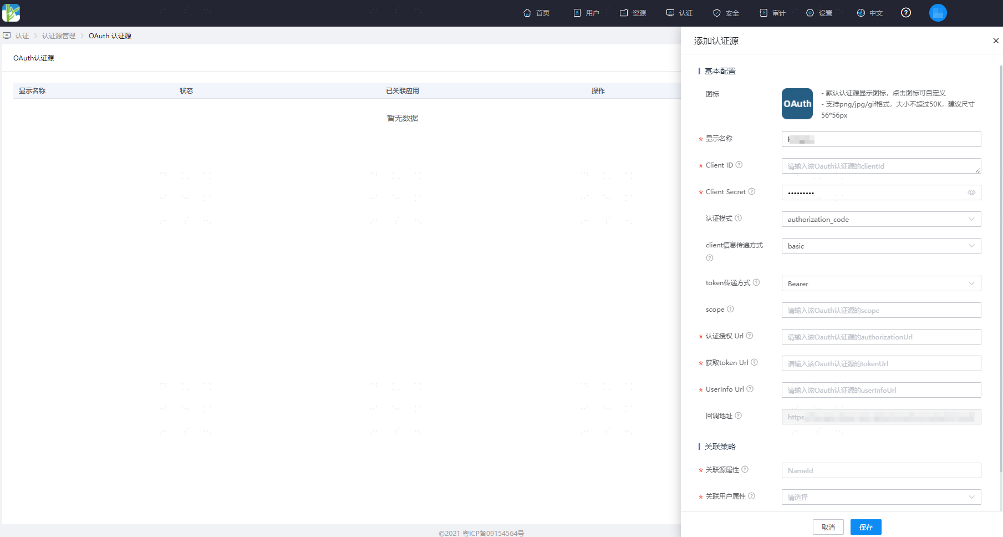Click the blue user avatar icon

(x=938, y=13)
